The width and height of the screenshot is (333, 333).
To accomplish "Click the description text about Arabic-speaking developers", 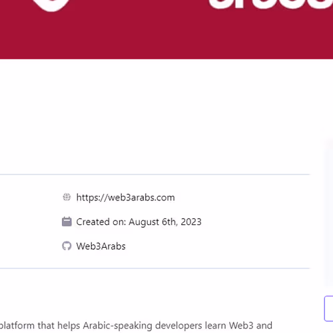I will 136,326.
